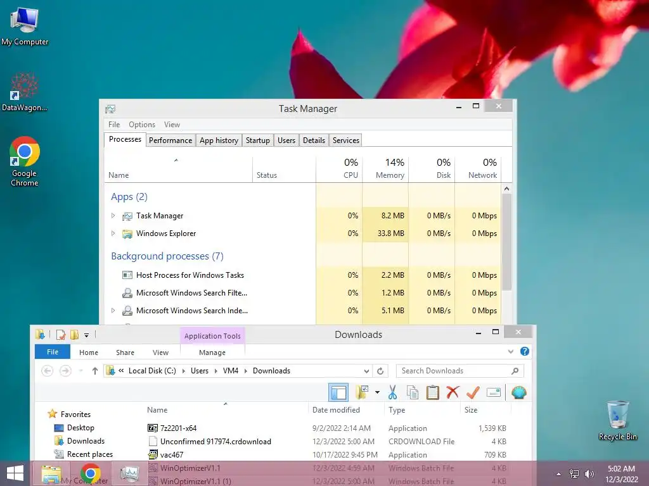Switch to the Users tab
Screen dimensions: 649x486
(x=286, y=140)
